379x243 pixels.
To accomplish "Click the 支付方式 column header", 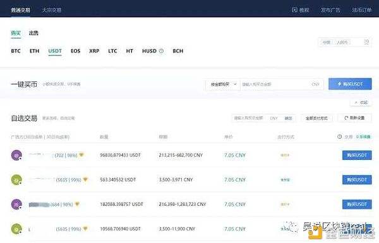I will (x=286, y=137).
